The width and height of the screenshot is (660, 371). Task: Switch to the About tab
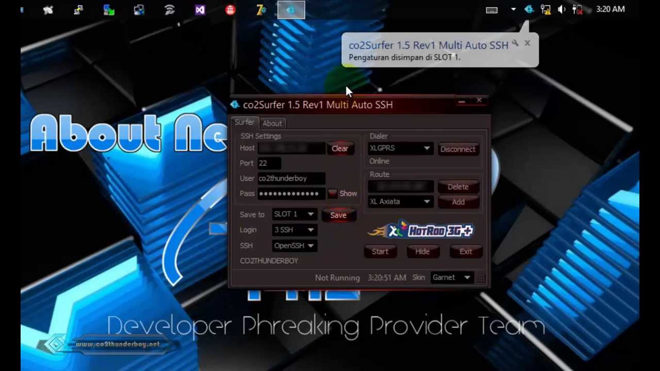click(272, 124)
